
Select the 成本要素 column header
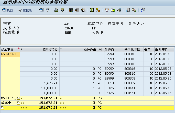10,50
